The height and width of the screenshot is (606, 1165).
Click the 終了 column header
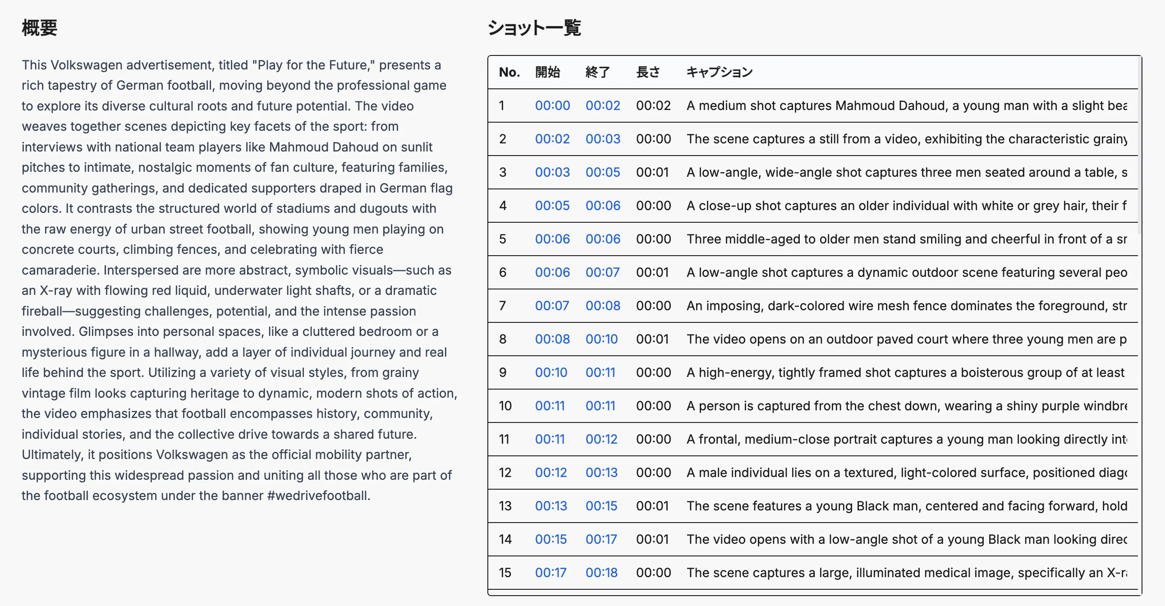tap(598, 72)
